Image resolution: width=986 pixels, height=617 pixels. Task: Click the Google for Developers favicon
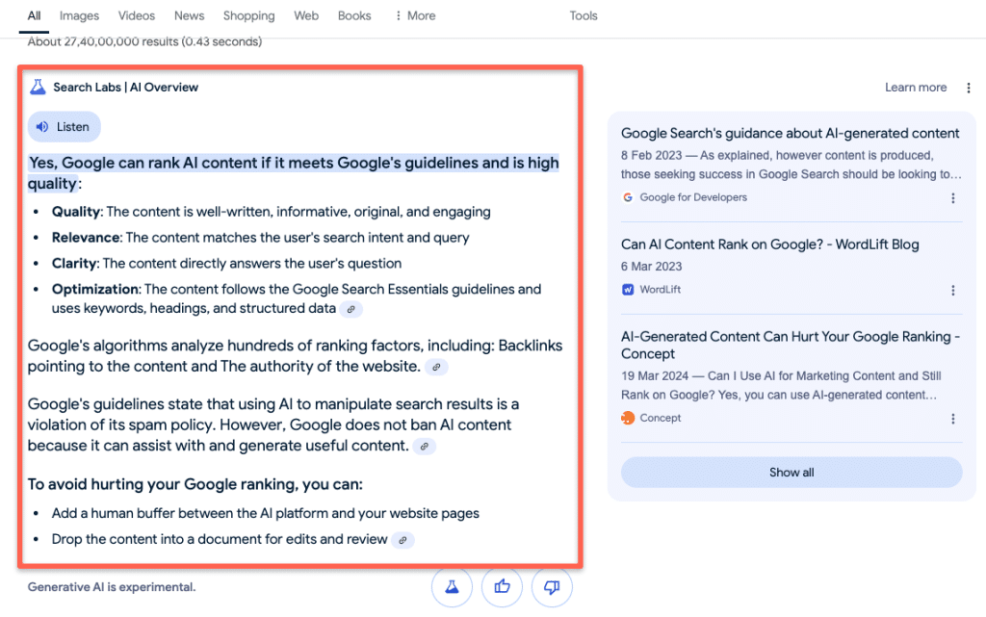pos(626,197)
